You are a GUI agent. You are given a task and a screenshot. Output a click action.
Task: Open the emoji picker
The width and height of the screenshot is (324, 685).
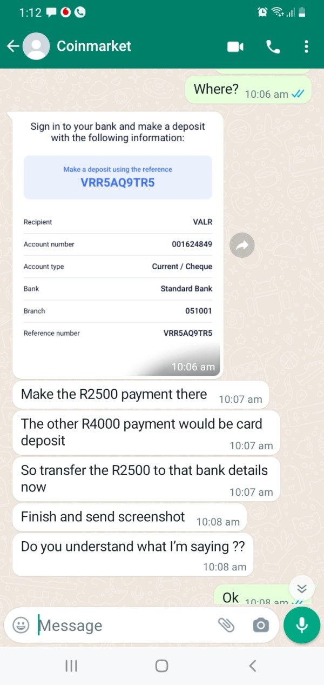point(21,626)
